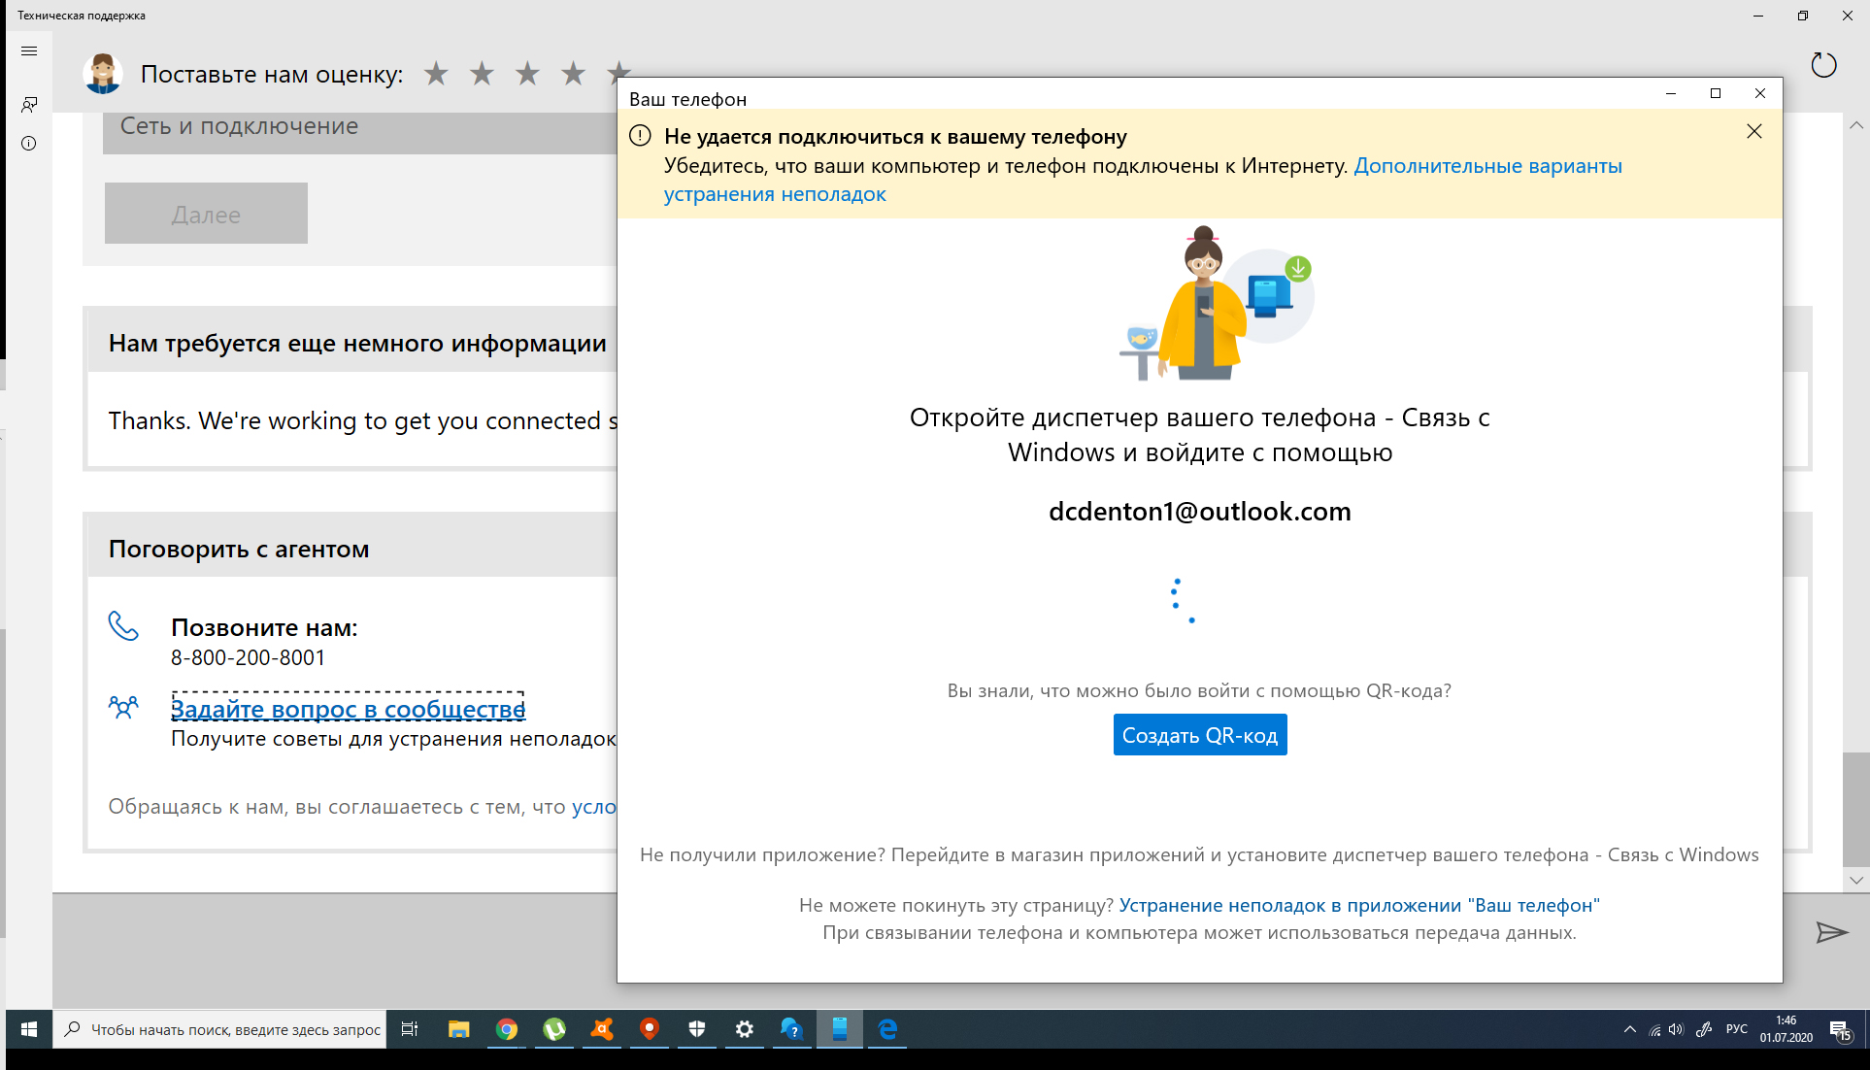The width and height of the screenshot is (1870, 1070).
Task: Switch to the Your Phone app on the taskbar
Action: [840, 1029]
